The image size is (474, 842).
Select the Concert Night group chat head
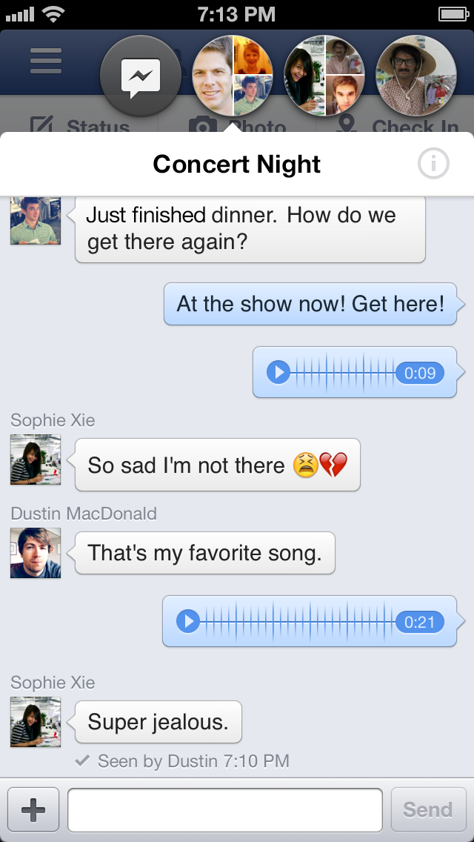232,76
